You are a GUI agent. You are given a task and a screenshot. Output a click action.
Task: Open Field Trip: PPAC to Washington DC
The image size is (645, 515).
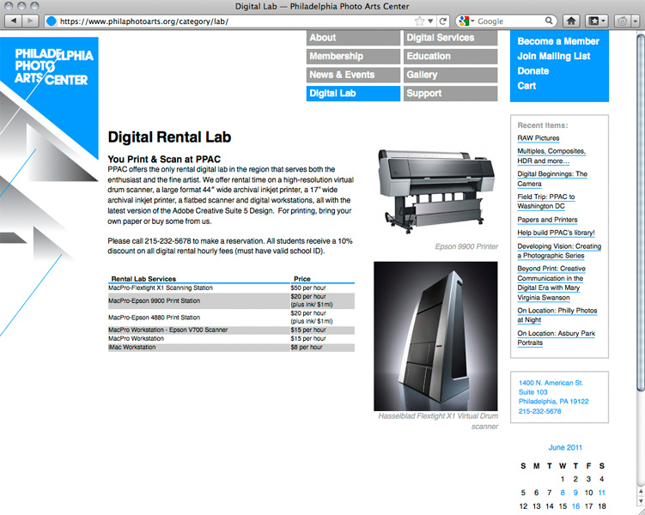pyautogui.click(x=546, y=202)
